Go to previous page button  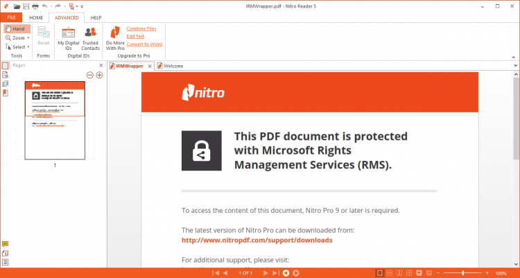(225, 273)
